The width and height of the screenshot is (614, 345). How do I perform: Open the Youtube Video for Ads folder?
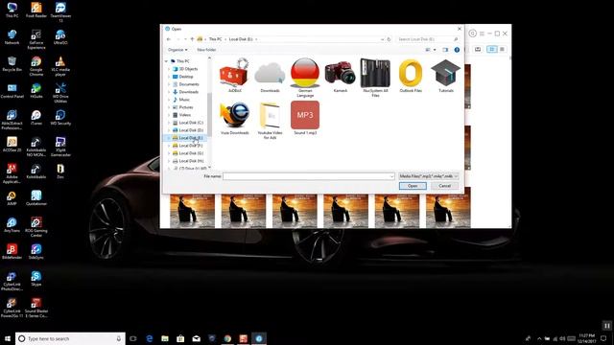[x=270, y=120]
